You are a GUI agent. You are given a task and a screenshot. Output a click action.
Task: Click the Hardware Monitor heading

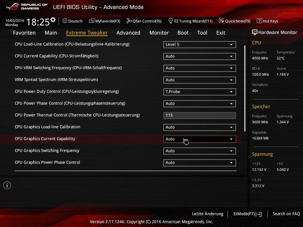(x=278, y=33)
